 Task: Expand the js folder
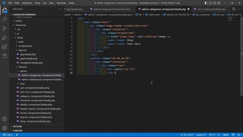click(18, 33)
